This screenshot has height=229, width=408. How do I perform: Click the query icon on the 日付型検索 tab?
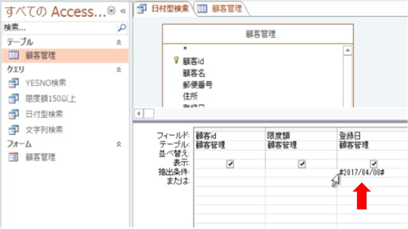142,9
